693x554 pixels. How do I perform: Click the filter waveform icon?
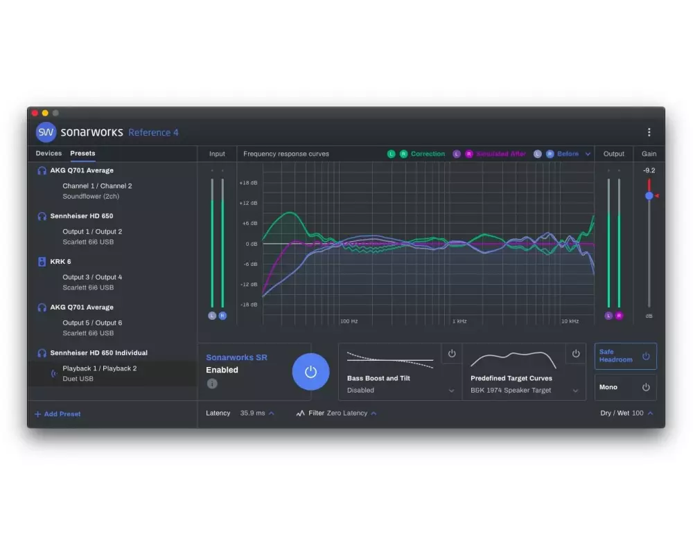(300, 413)
